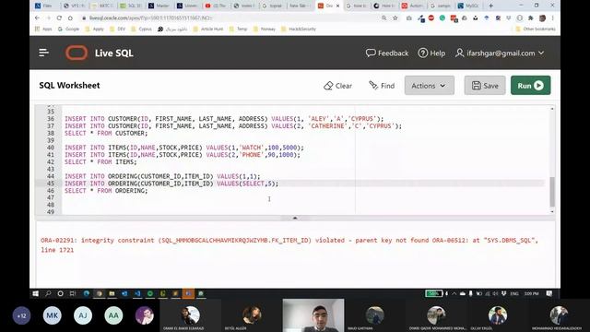Bookmark this page with the star icon

click(395, 18)
